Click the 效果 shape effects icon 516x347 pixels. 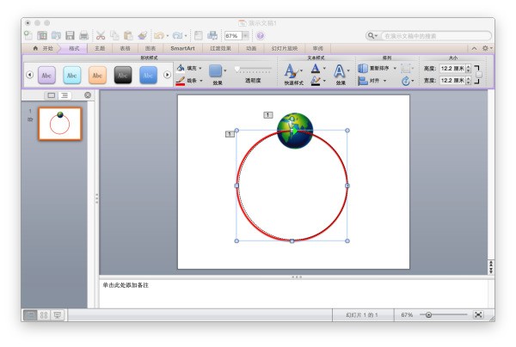coord(218,70)
